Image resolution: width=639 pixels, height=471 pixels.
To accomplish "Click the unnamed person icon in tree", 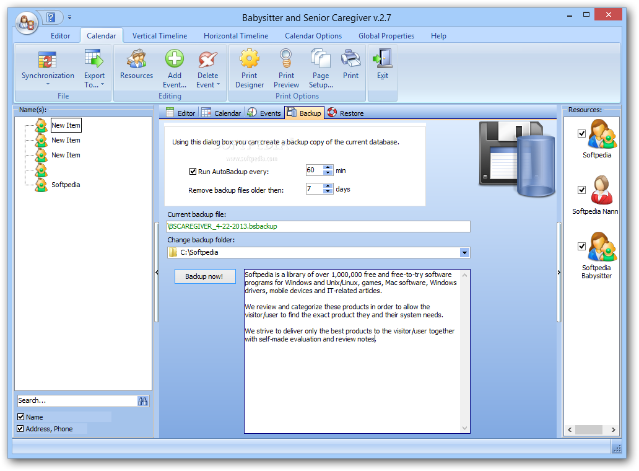I will pyautogui.click(x=41, y=170).
